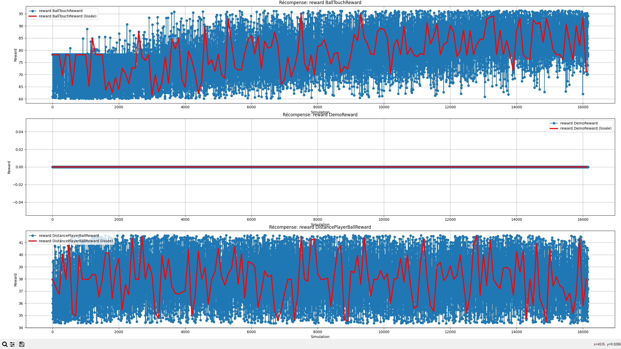This screenshot has width=621, height=349.
Task: Click the 0.04 tick on DemoReward y-axis
Action: (x=19, y=132)
